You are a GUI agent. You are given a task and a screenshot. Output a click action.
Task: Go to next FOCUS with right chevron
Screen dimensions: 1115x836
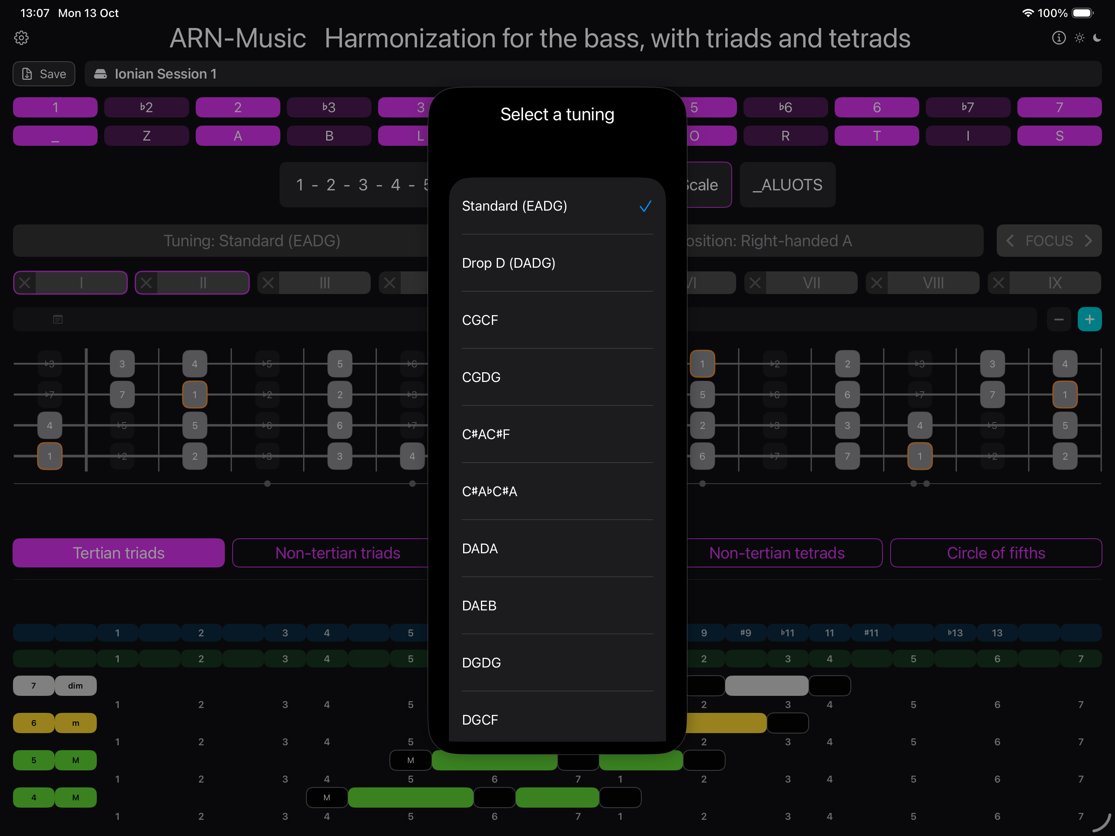1089,241
